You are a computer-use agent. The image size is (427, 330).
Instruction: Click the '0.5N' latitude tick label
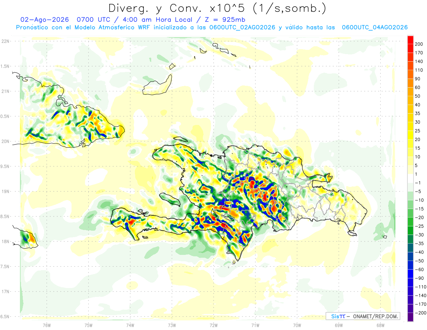[5, 116]
